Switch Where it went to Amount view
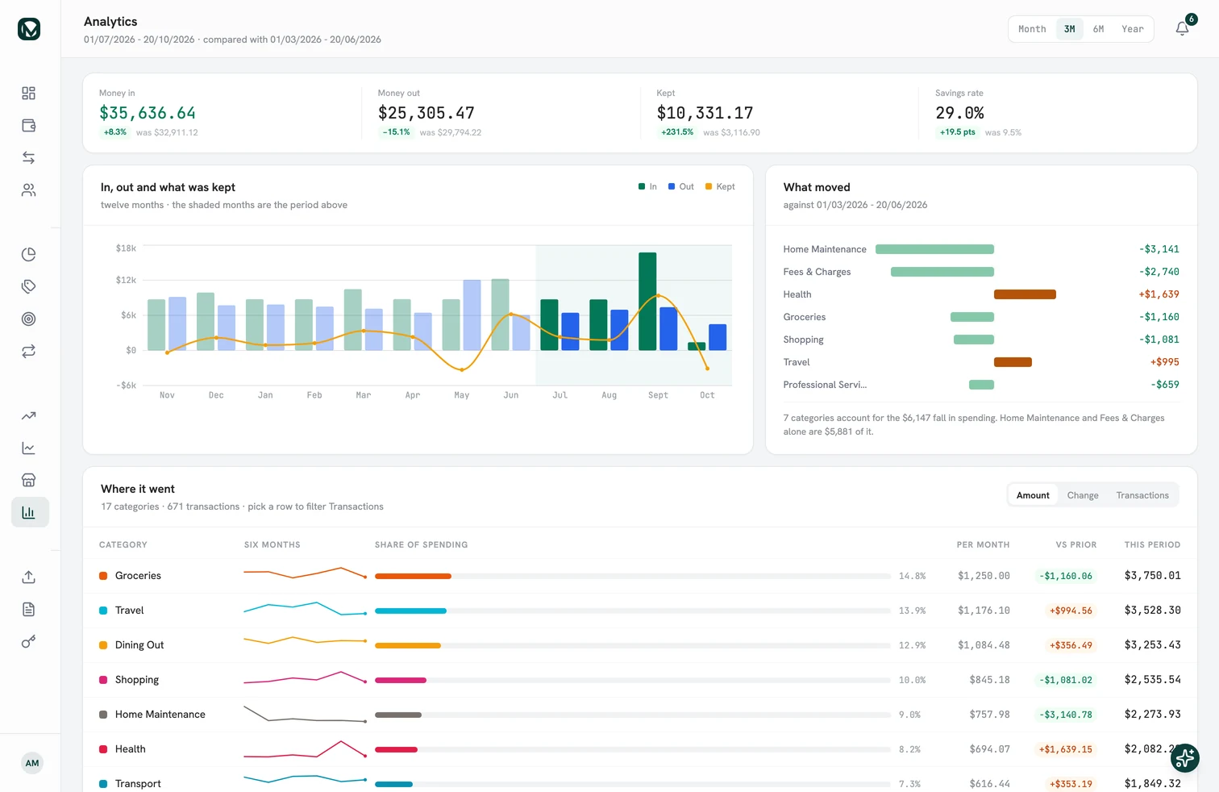 point(1033,495)
